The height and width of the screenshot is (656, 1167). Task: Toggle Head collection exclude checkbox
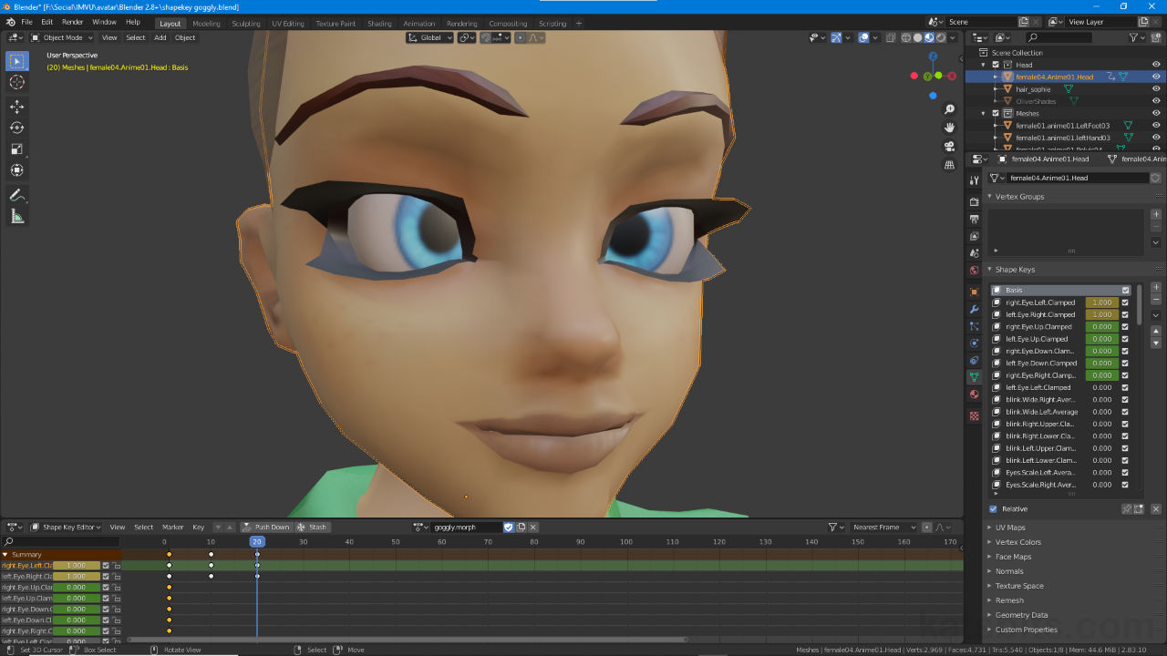[996, 65]
